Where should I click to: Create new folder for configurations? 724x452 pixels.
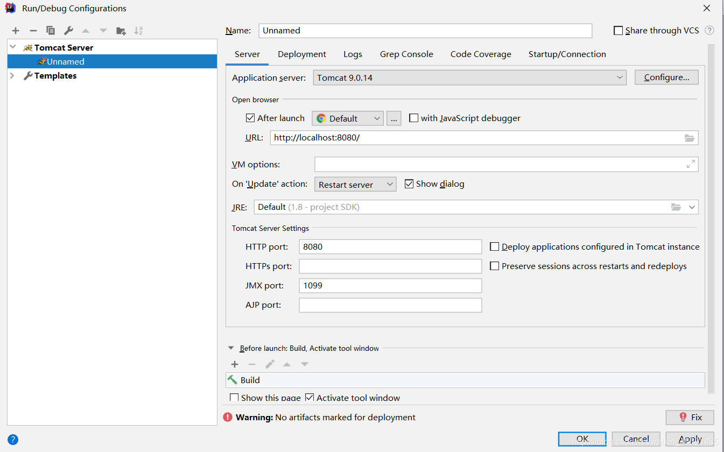[121, 31]
